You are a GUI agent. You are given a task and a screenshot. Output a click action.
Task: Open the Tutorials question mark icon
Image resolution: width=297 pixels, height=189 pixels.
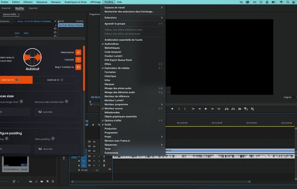(x=78, y=60)
